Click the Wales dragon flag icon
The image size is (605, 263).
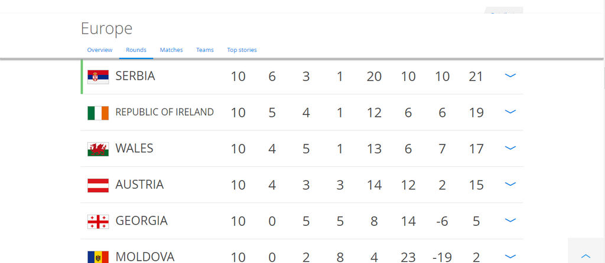tap(98, 149)
